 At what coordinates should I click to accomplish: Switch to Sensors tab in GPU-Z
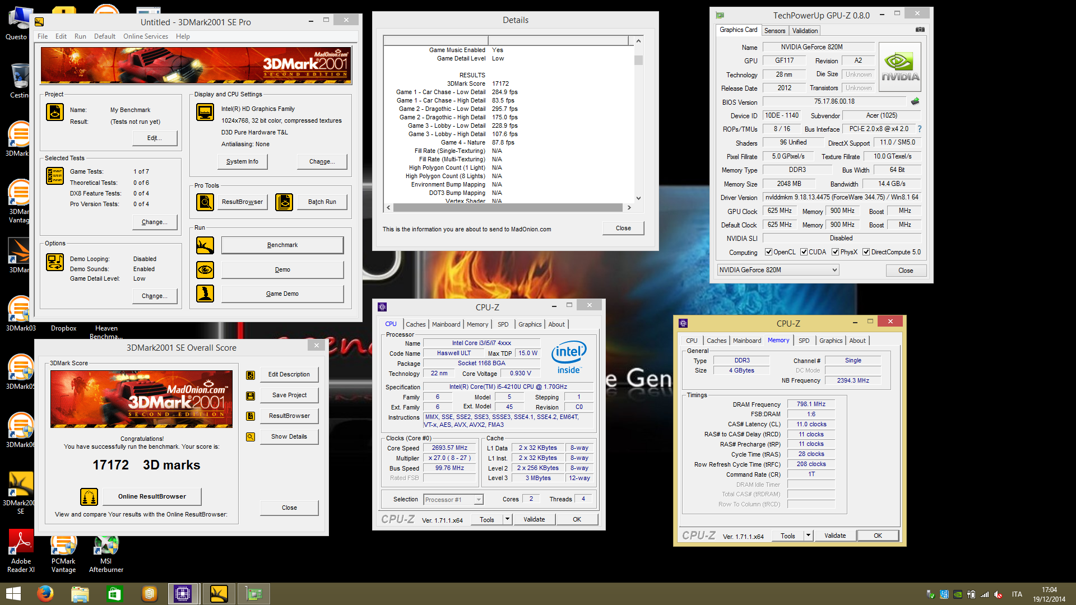click(x=774, y=31)
